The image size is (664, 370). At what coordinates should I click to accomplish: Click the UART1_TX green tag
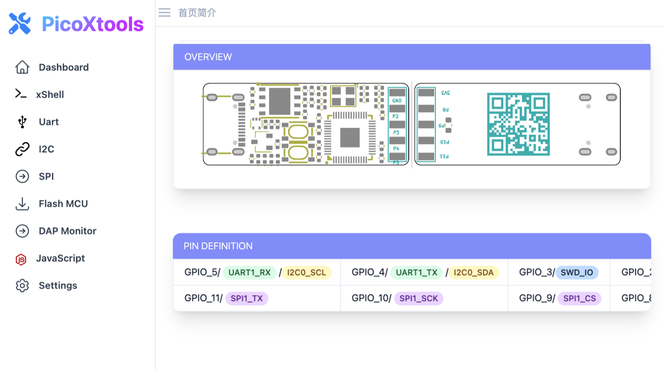coord(416,272)
